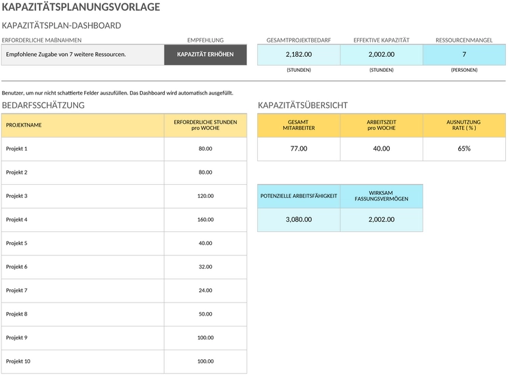Click the ERFORDERLICHE STUNDEN pro WOCHE header

(x=205, y=125)
